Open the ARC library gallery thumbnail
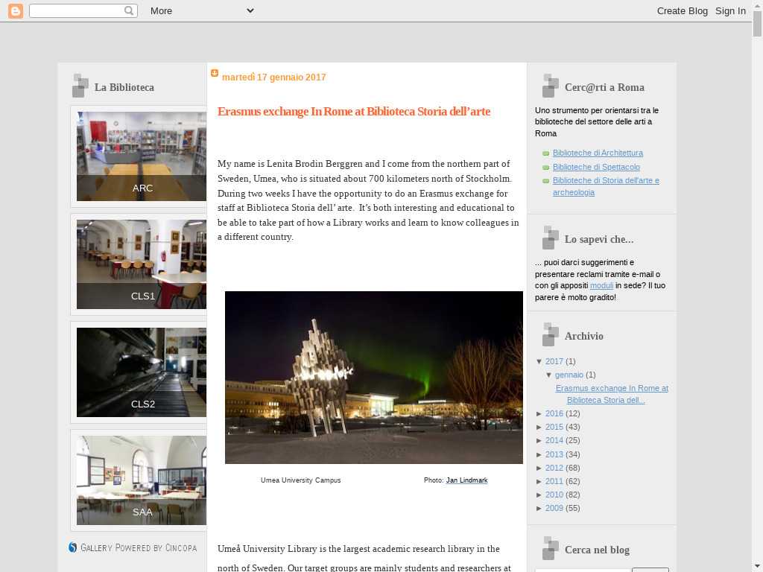The image size is (763, 572). coord(142,155)
